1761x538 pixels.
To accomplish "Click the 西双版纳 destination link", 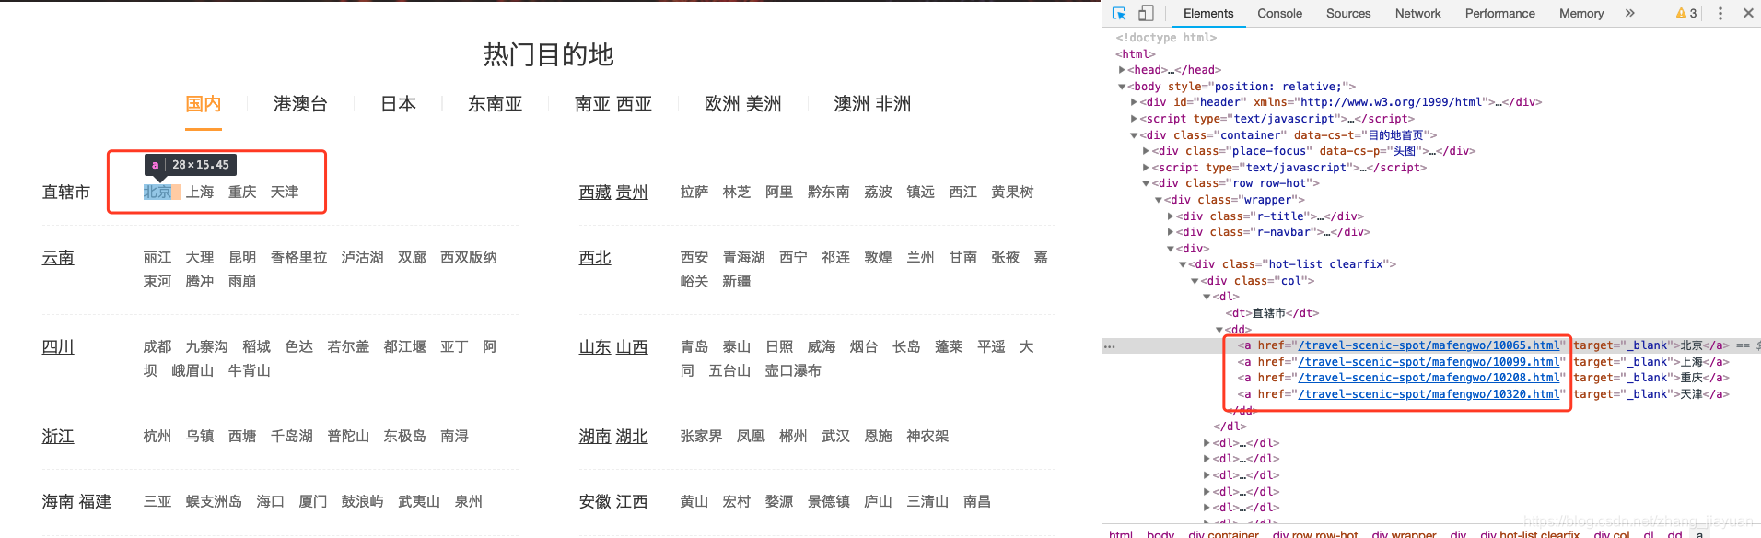I will pyautogui.click(x=469, y=257).
